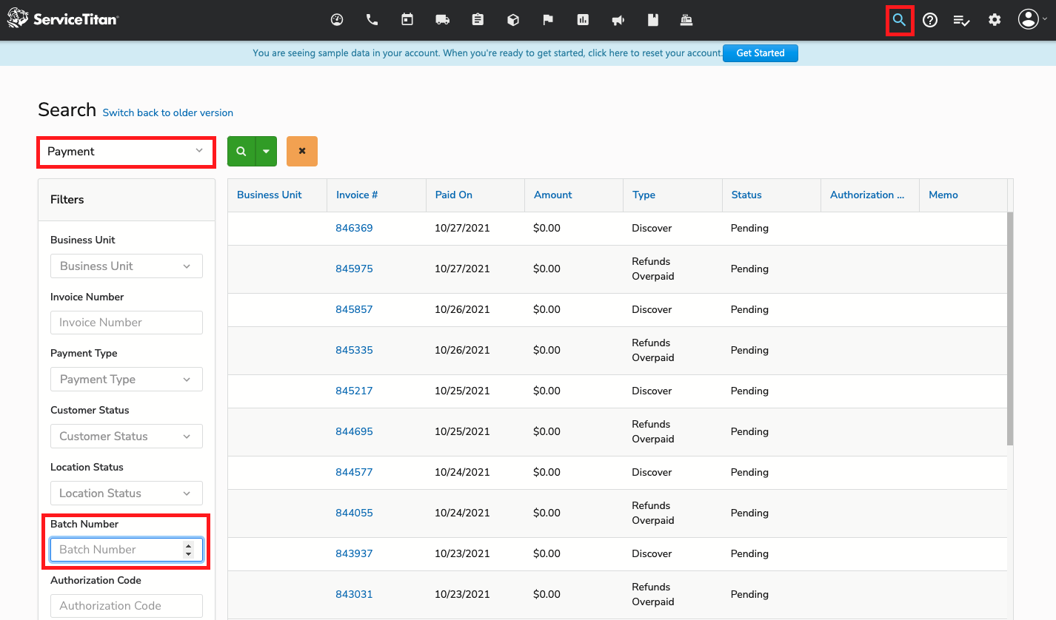The image size is (1056, 620).
Task: Sort by Paid On column header
Action: click(x=454, y=195)
